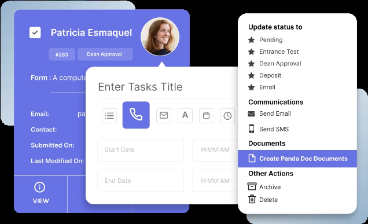
Task: Click the phone icon beside Send SMS
Action: [251, 128]
